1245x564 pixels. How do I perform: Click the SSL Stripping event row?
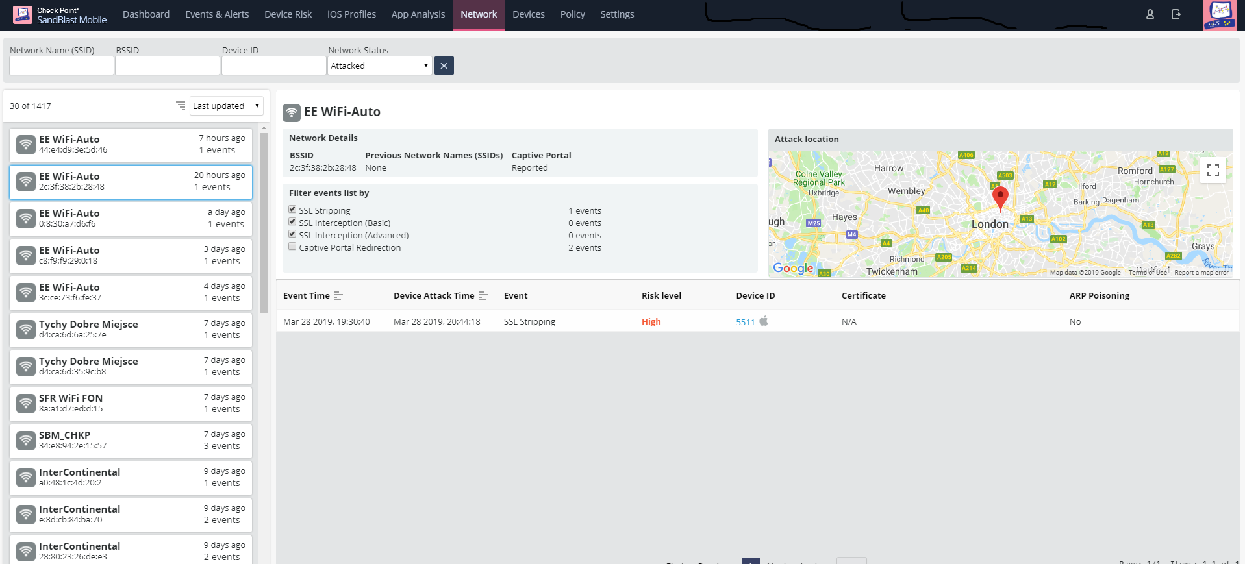click(757, 321)
